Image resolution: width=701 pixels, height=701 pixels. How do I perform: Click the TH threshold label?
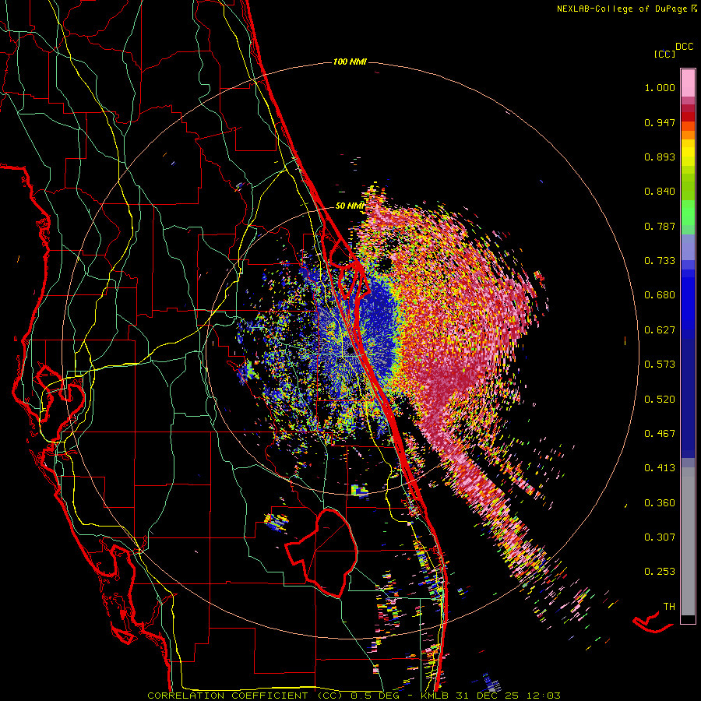click(x=669, y=607)
